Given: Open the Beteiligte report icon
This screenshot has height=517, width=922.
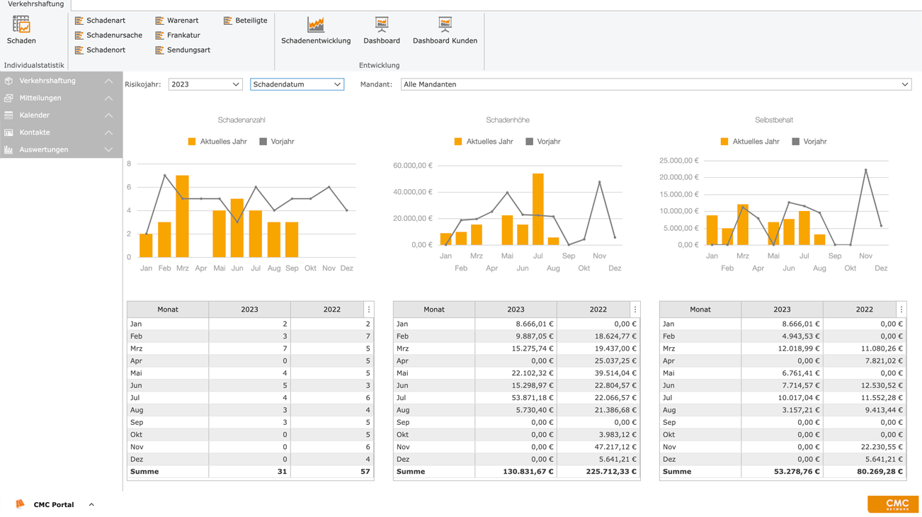Looking at the screenshot, I should [x=228, y=21].
